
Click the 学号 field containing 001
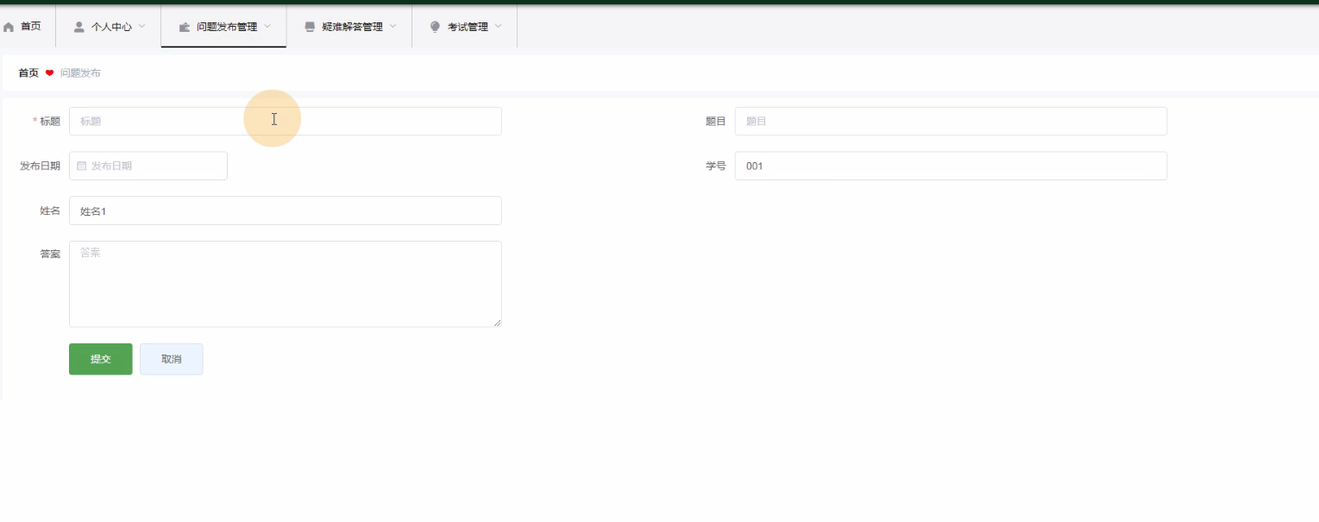point(950,167)
